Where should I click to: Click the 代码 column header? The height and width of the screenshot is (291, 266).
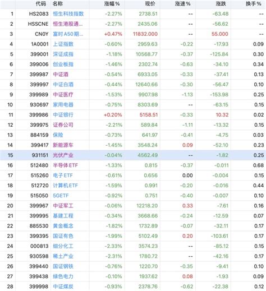coord(41,4)
